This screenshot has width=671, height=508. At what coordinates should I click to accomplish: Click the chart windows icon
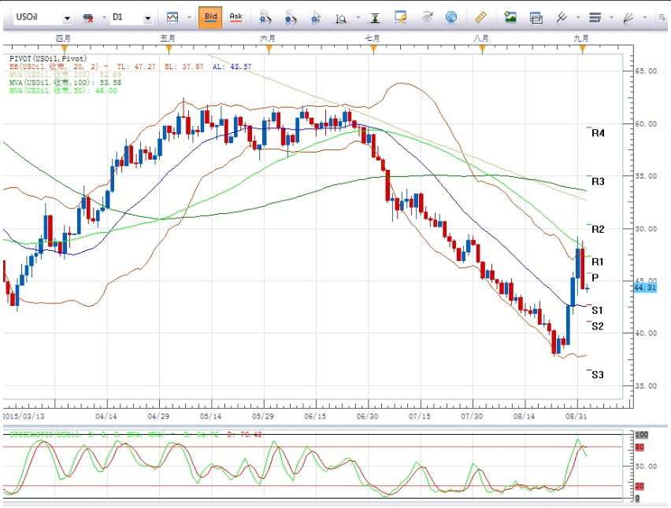pos(536,18)
